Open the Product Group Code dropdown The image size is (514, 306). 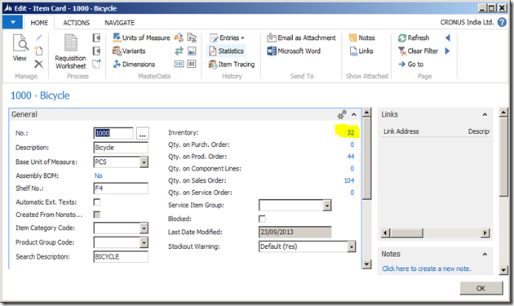click(x=144, y=242)
